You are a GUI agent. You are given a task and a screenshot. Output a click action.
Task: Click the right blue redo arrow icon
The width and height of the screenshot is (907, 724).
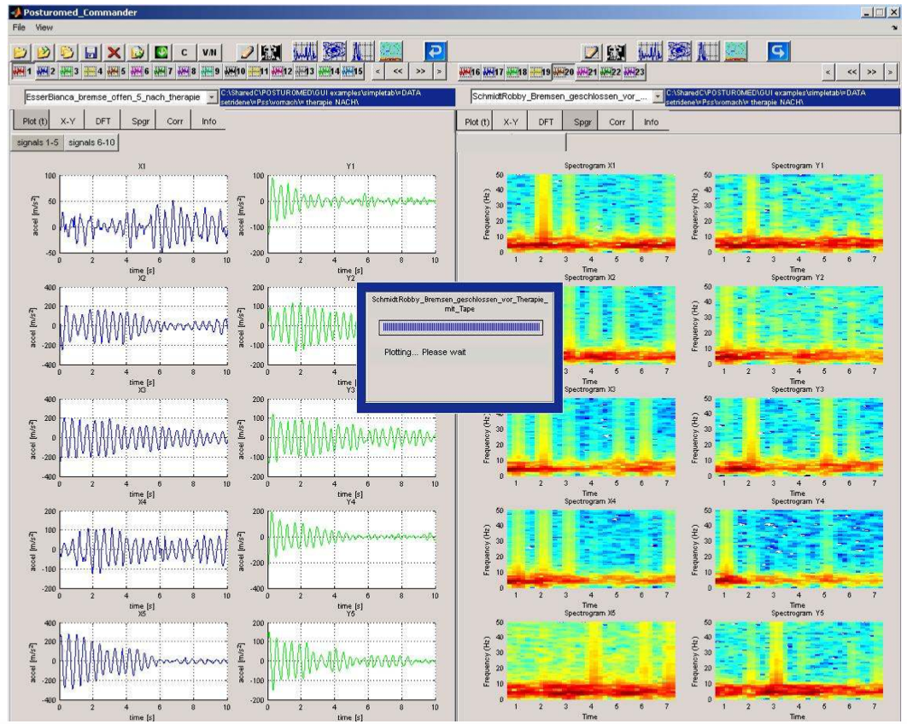pos(778,52)
